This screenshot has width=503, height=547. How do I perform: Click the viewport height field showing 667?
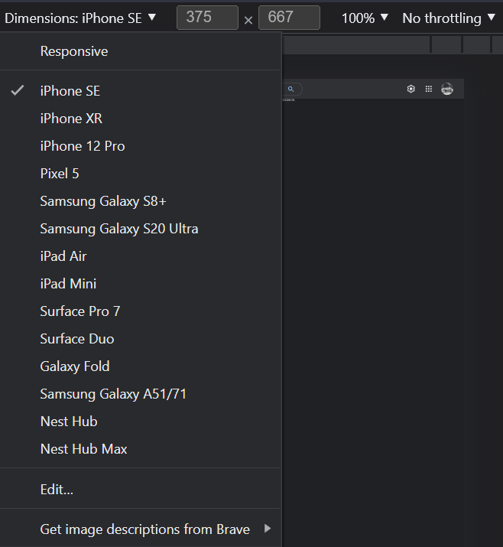(x=289, y=18)
